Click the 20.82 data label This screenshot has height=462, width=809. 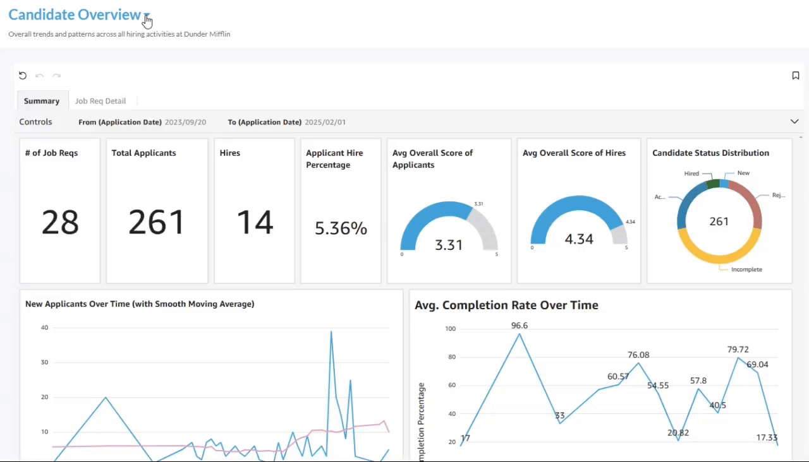(x=678, y=433)
